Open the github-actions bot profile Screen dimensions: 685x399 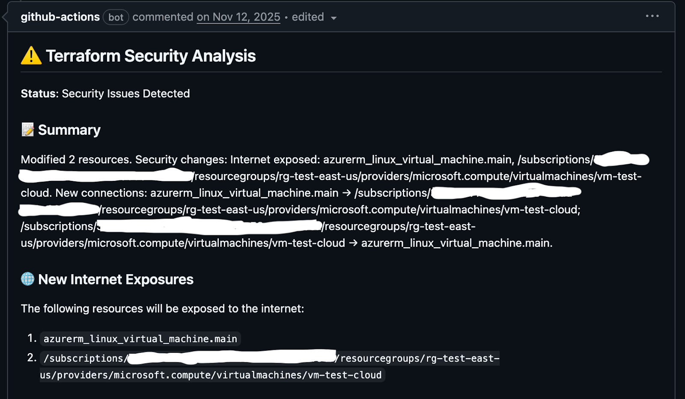point(60,17)
